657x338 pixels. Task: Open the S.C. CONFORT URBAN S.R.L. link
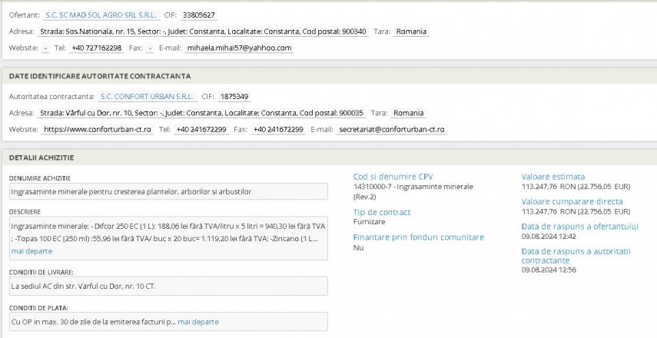pyautogui.click(x=147, y=97)
